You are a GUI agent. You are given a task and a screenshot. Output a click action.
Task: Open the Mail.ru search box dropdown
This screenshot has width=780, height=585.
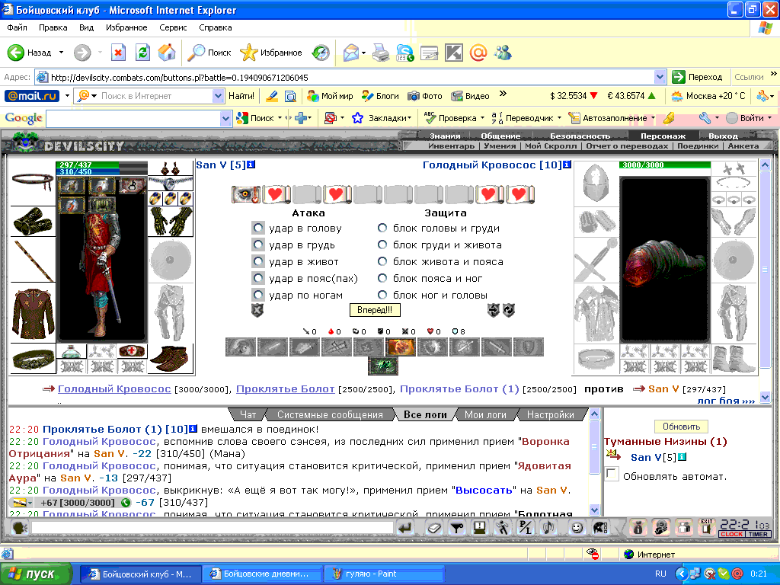pyautogui.click(x=217, y=95)
